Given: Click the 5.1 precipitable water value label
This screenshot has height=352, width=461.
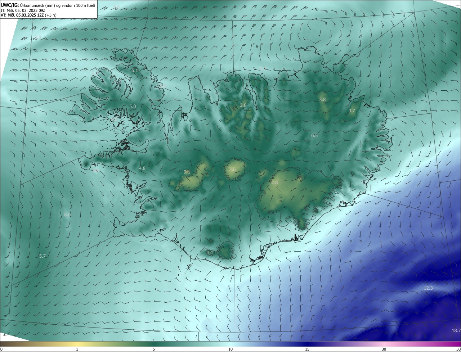Looking at the screenshot, I should pyautogui.click(x=135, y=71).
